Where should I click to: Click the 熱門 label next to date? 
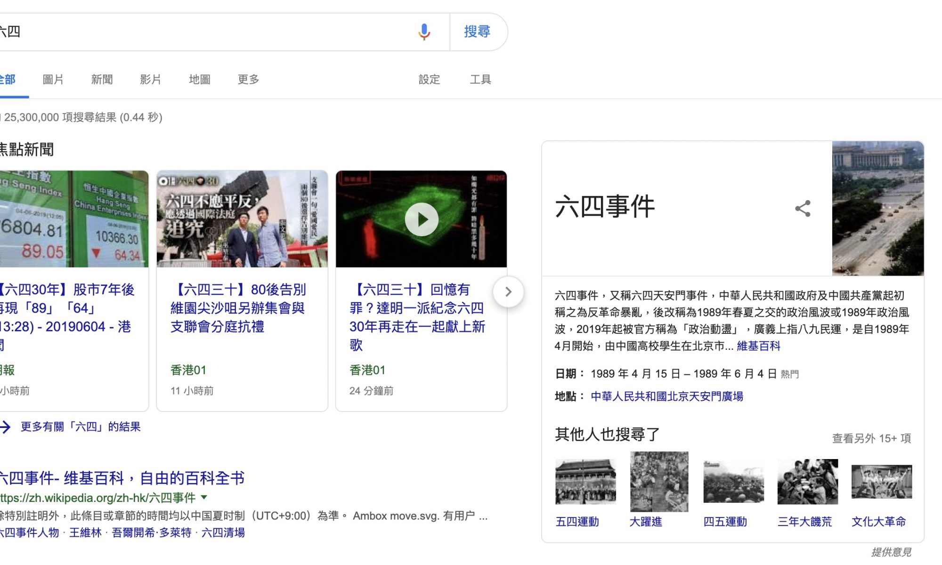point(790,374)
